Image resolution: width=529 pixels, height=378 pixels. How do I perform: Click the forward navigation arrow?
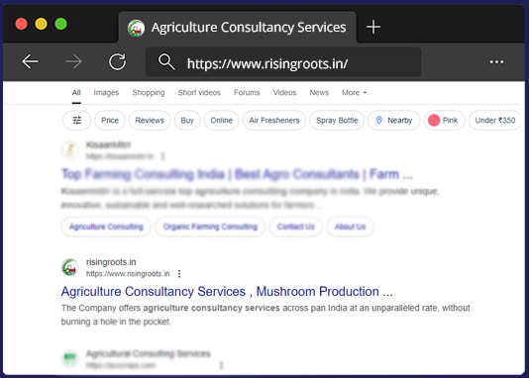click(x=73, y=61)
